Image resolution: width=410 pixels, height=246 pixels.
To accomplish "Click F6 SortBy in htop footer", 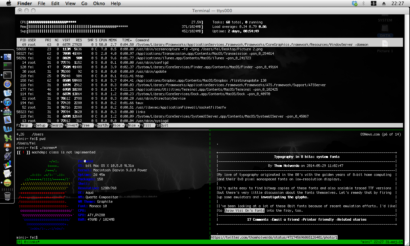I will pyautogui.click(x=101, y=125).
